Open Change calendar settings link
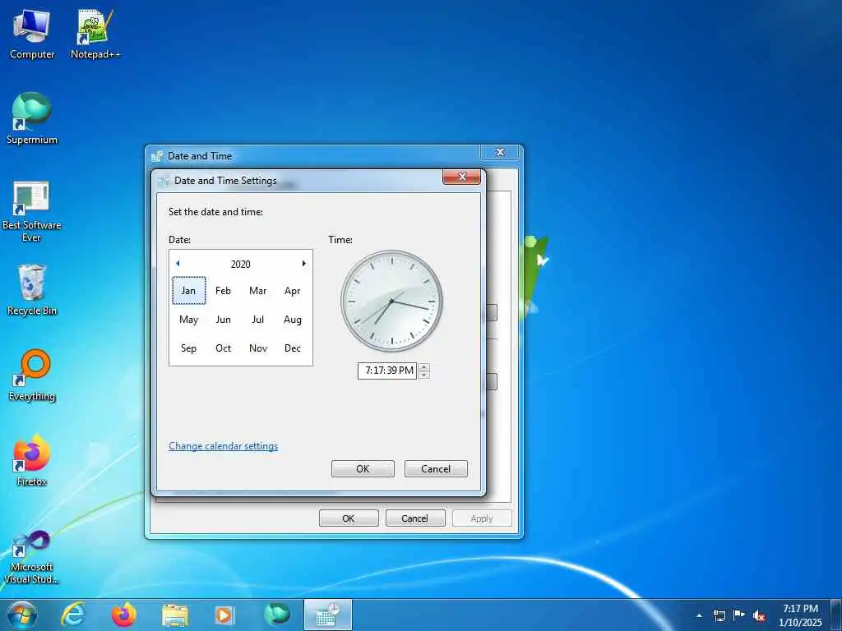 coord(224,446)
